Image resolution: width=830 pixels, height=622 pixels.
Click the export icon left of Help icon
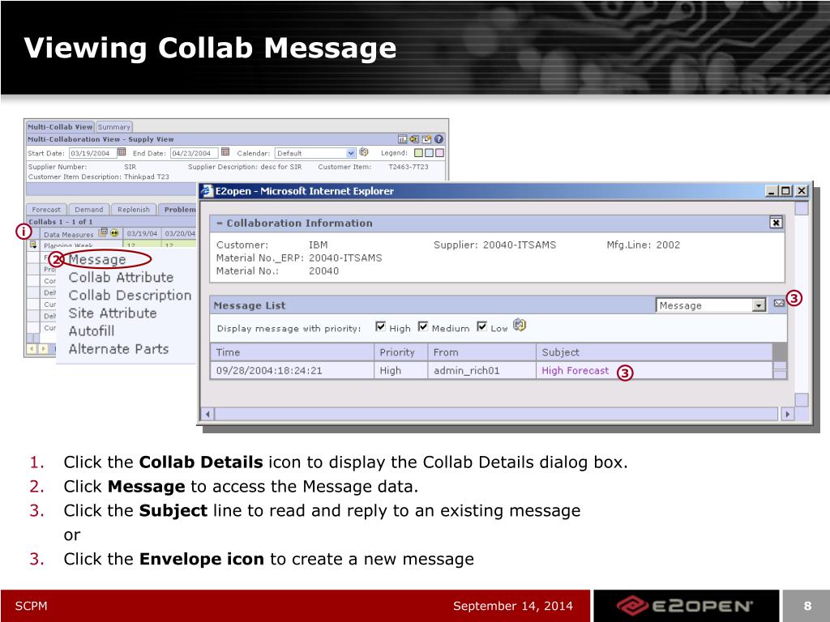(x=426, y=139)
